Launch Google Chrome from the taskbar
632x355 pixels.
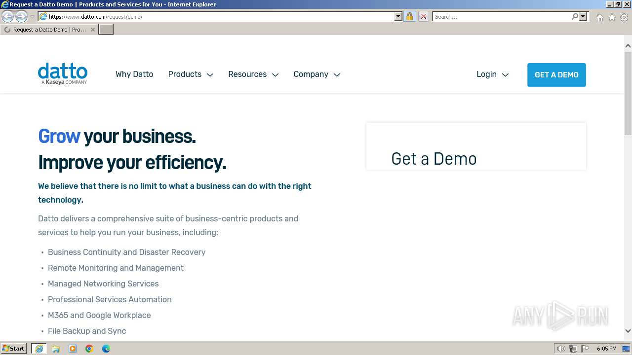[x=89, y=349]
